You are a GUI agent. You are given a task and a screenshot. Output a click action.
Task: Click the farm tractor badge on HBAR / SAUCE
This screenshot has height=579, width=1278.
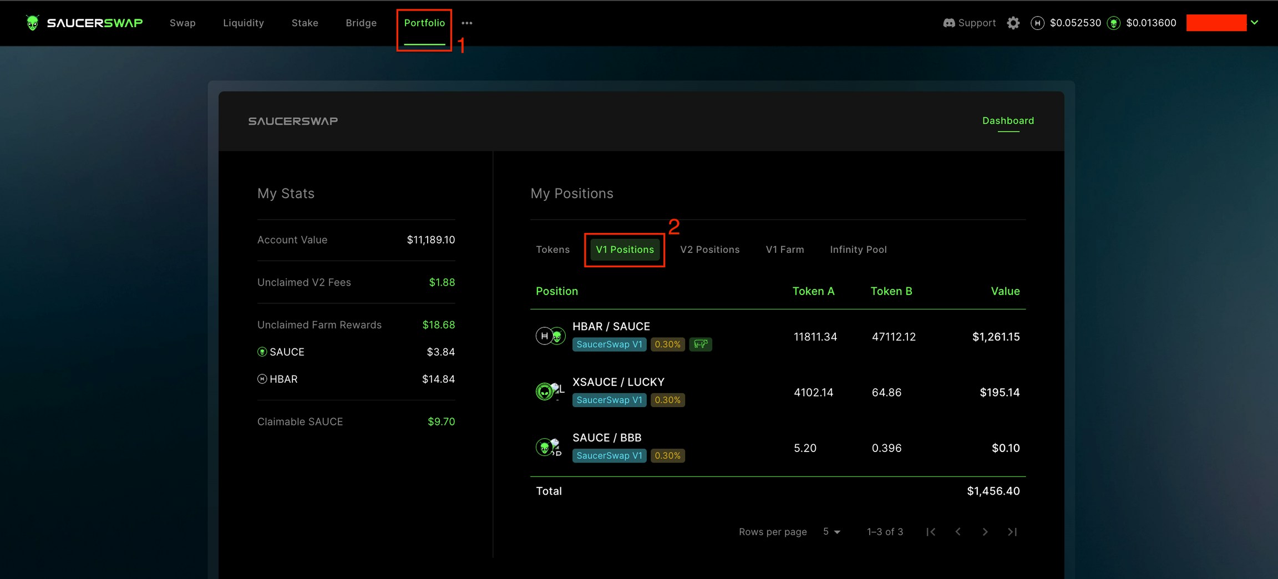coord(701,344)
